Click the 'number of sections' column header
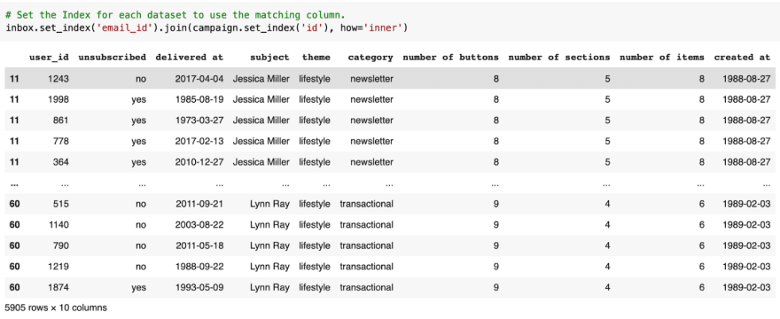This screenshot has height=319, width=780. tap(559, 58)
